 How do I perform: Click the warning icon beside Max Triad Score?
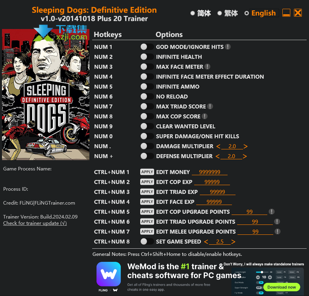pos(210,106)
